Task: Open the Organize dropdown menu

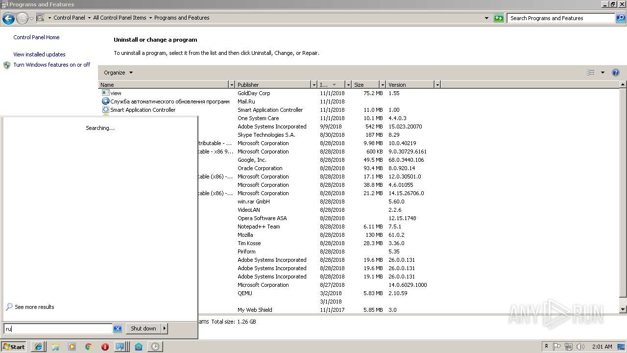Action: point(118,73)
